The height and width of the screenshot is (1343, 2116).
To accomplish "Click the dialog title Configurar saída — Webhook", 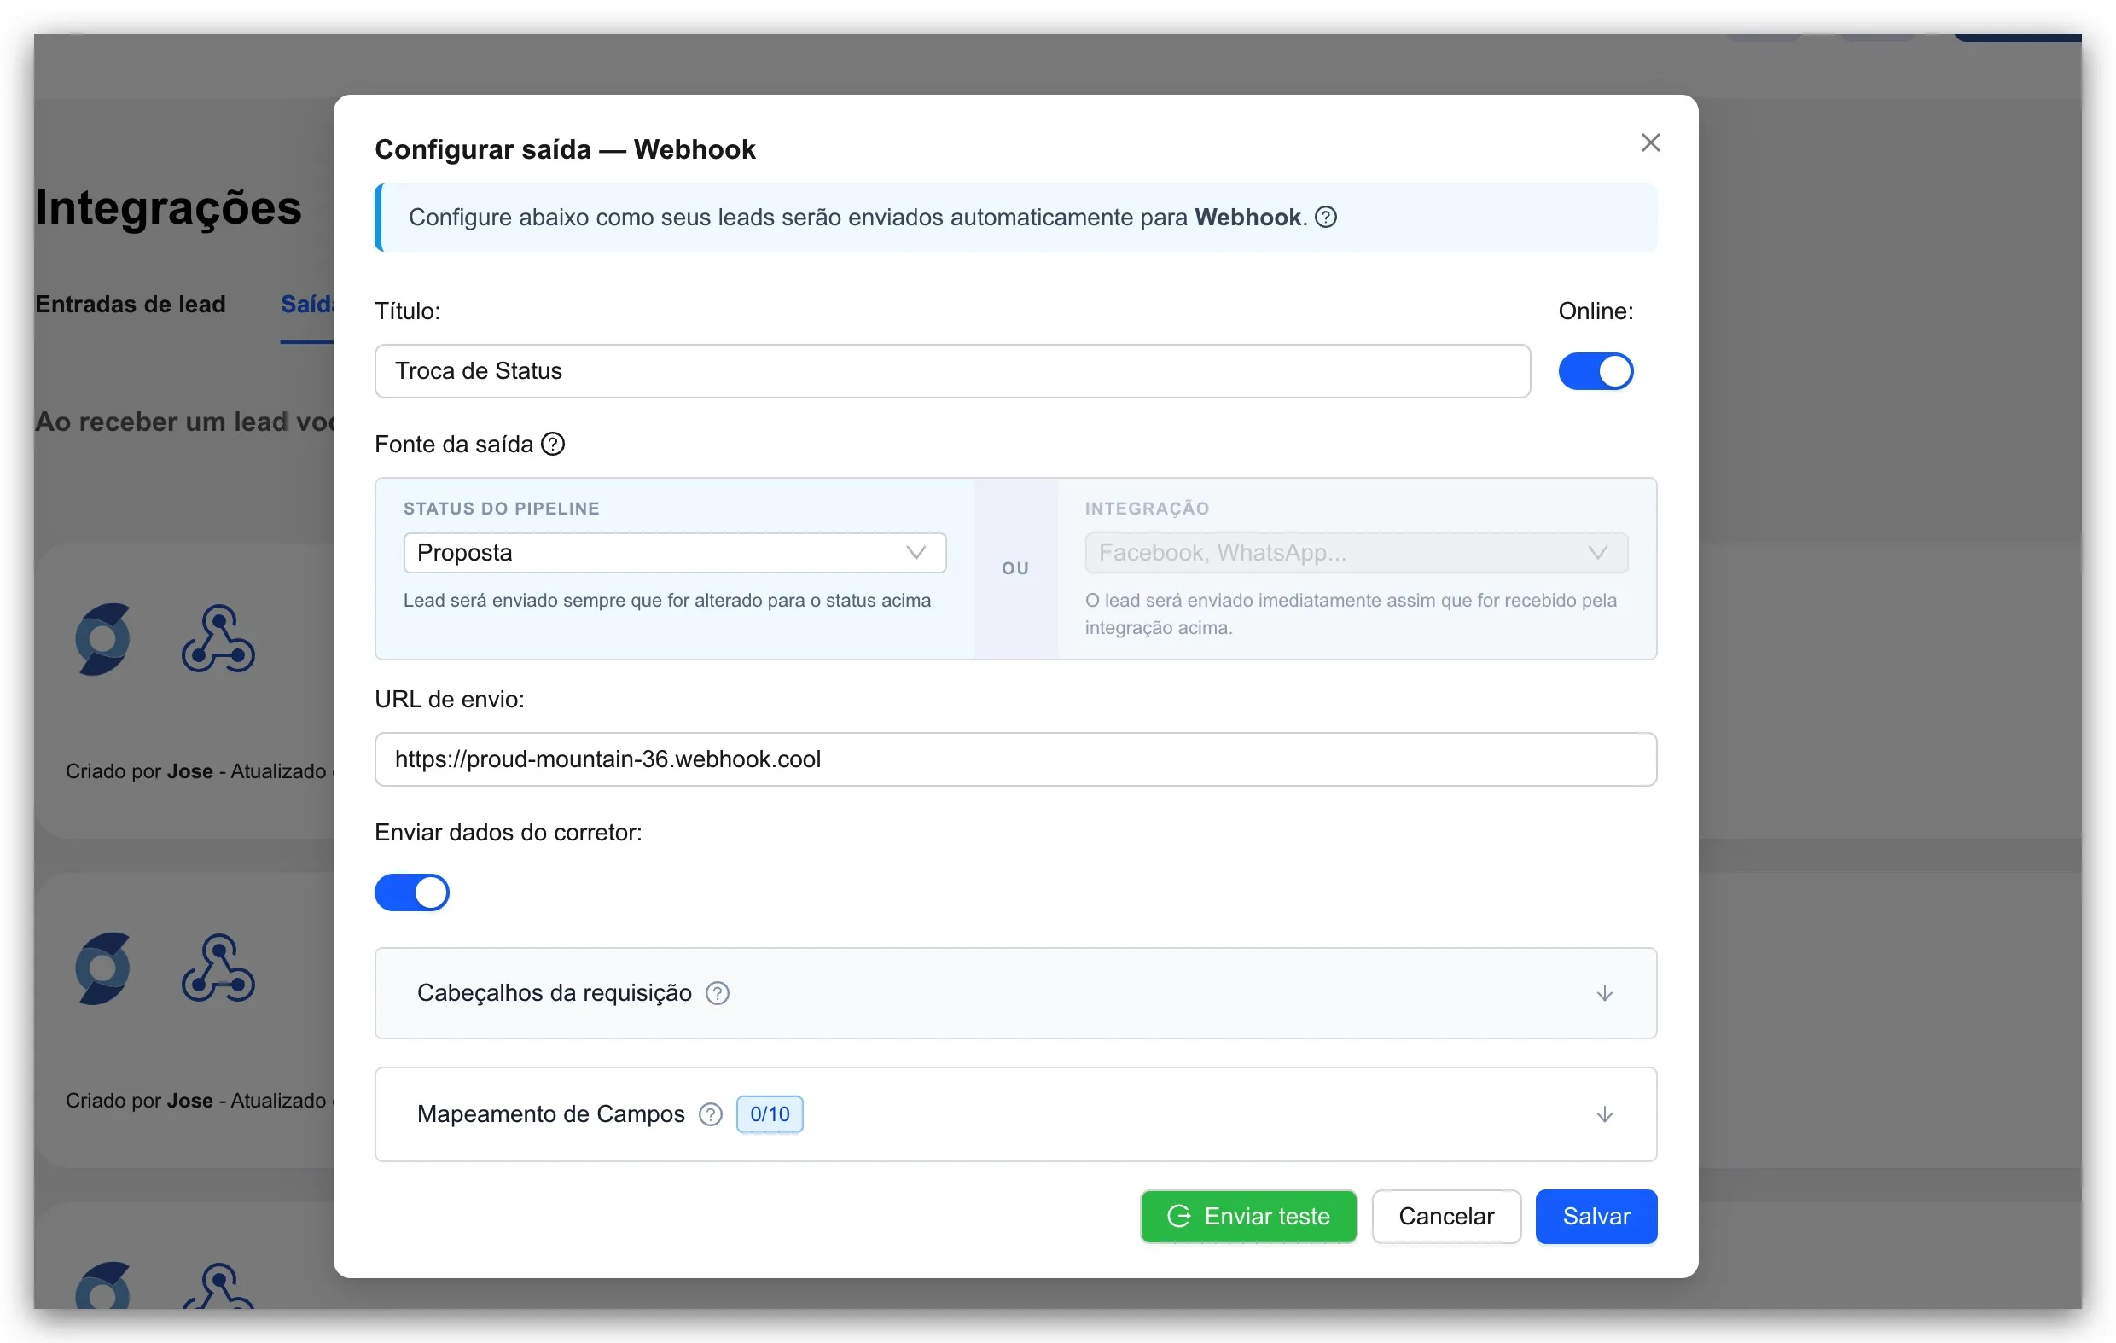I will point(565,149).
